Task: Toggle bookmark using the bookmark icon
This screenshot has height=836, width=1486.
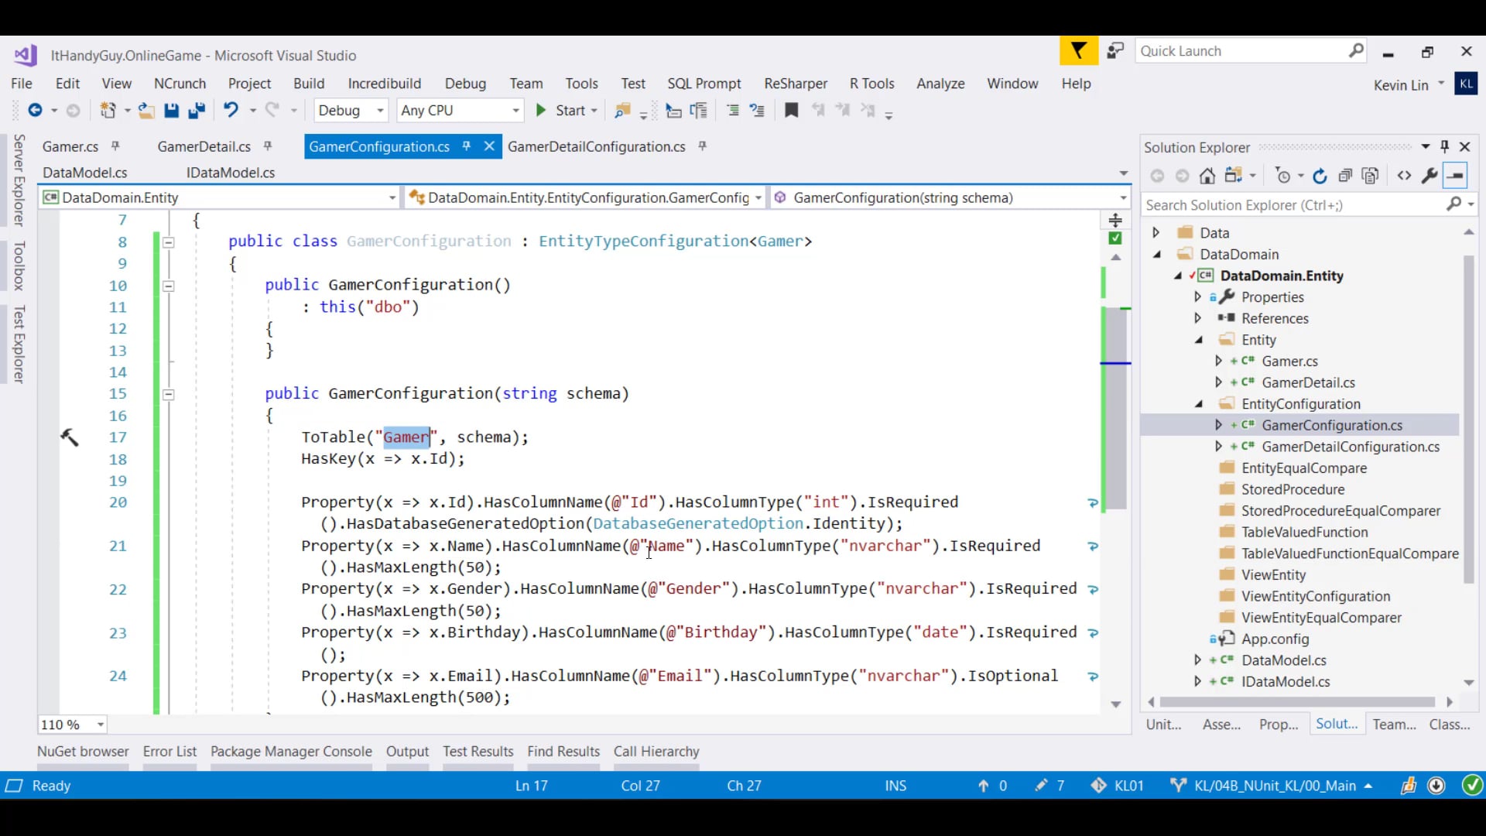Action: (x=791, y=111)
